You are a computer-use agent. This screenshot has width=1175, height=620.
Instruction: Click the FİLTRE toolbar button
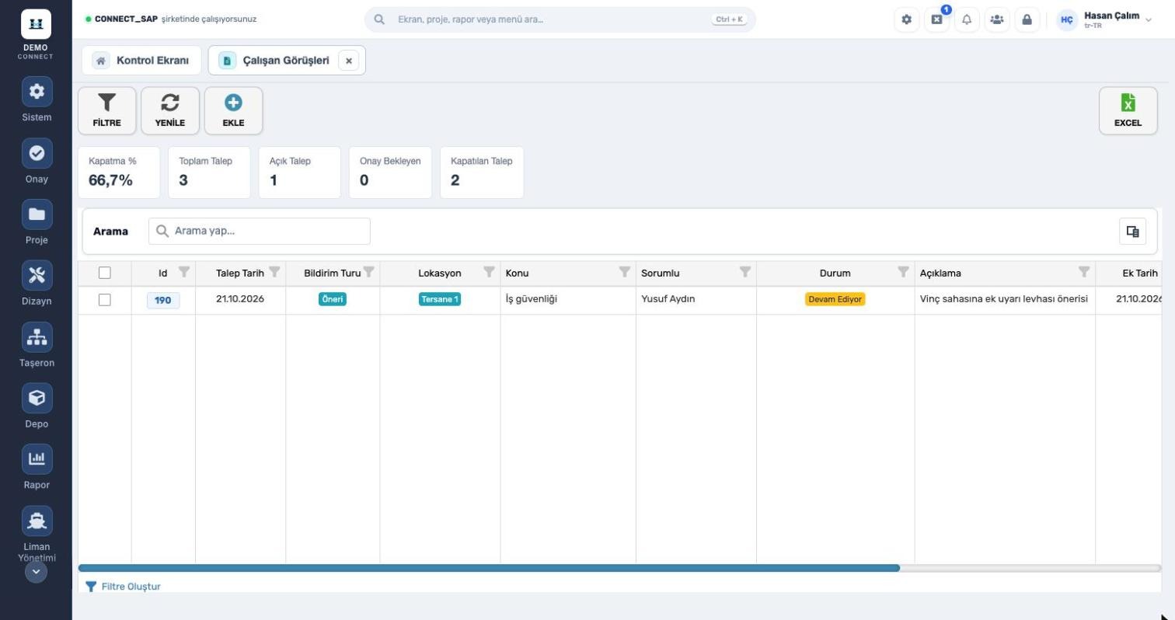pyautogui.click(x=106, y=110)
